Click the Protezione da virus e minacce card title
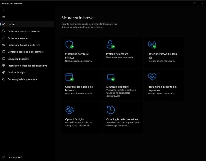Screen dimensions: 206x161 [x=77, y=55]
